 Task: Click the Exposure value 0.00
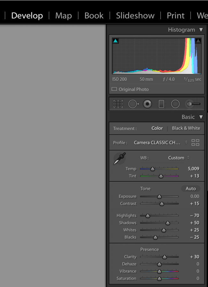195,196
